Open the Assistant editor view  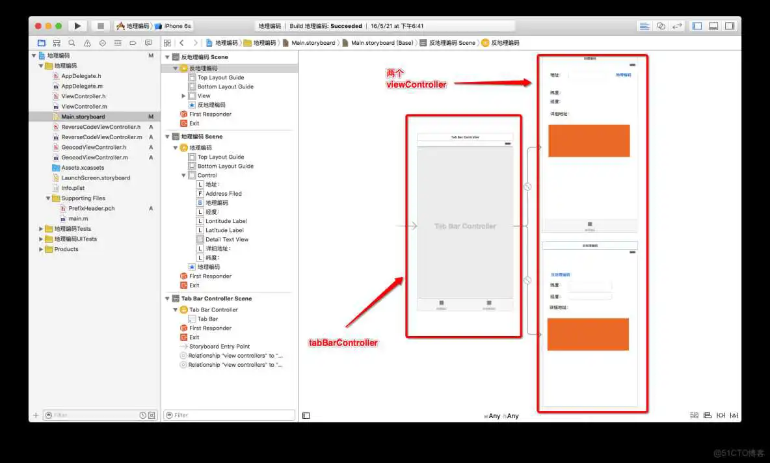[661, 26]
